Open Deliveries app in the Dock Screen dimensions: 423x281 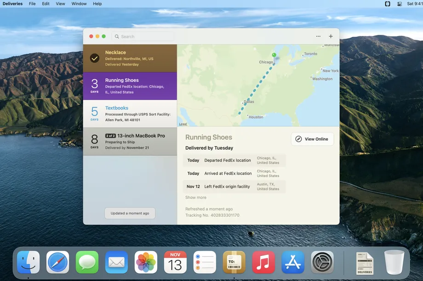[x=234, y=262]
